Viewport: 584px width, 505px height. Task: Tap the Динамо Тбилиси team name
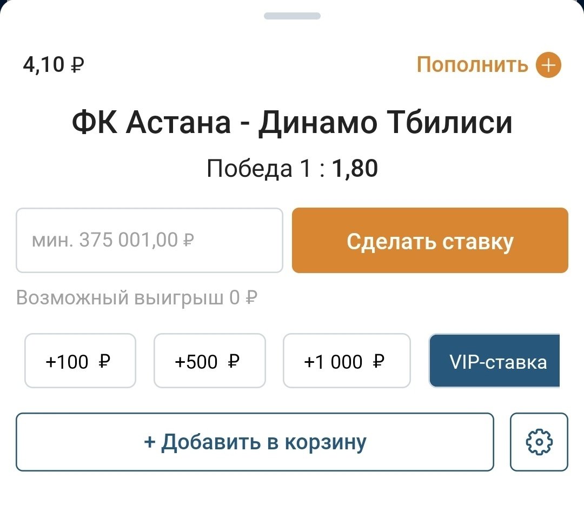384,123
